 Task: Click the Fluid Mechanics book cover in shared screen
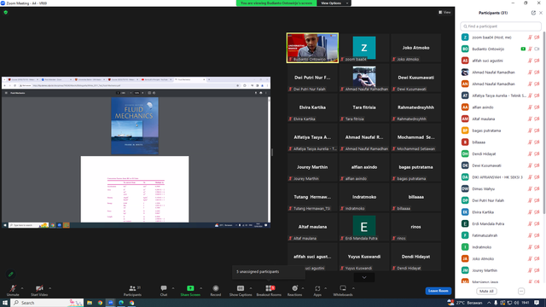pyautogui.click(x=135, y=125)
